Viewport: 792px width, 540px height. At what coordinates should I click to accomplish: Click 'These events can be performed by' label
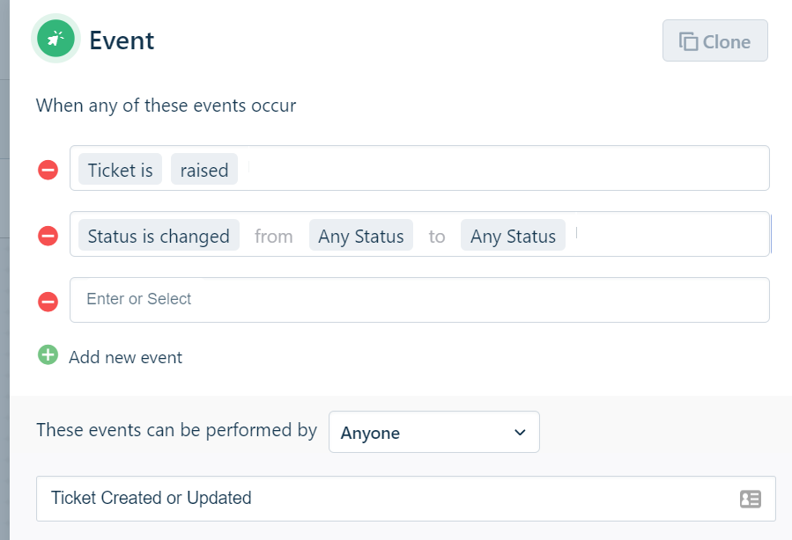pos(176,431)
